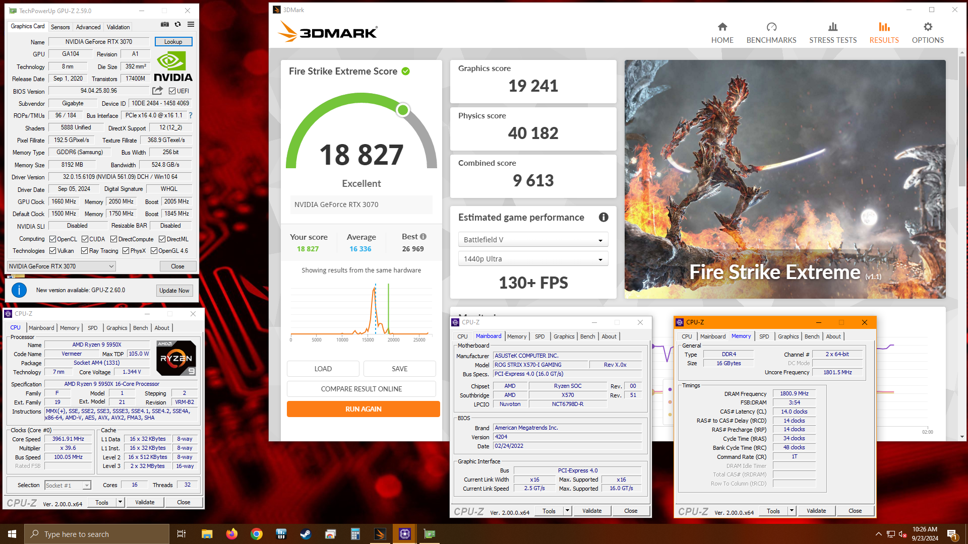This screenshot has height=544, width=968.
Task: Click the SAVE result button
Action: coord(399,369)
